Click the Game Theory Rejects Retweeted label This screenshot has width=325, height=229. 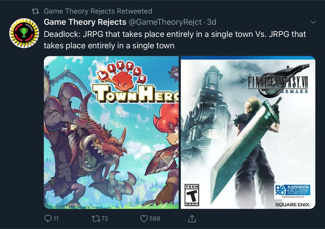pyautogui.click(x=98, y=11)
